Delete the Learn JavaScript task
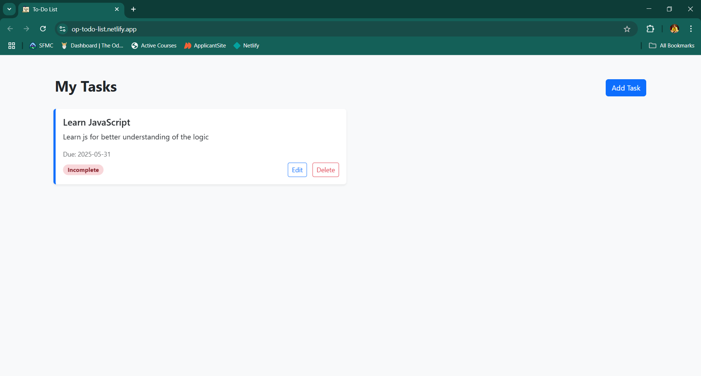701x376 pixels. pyautogui.click(x=325, y=170)
